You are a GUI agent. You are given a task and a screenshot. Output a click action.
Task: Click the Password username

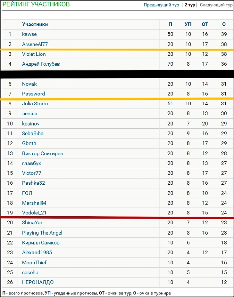[33, 94]
